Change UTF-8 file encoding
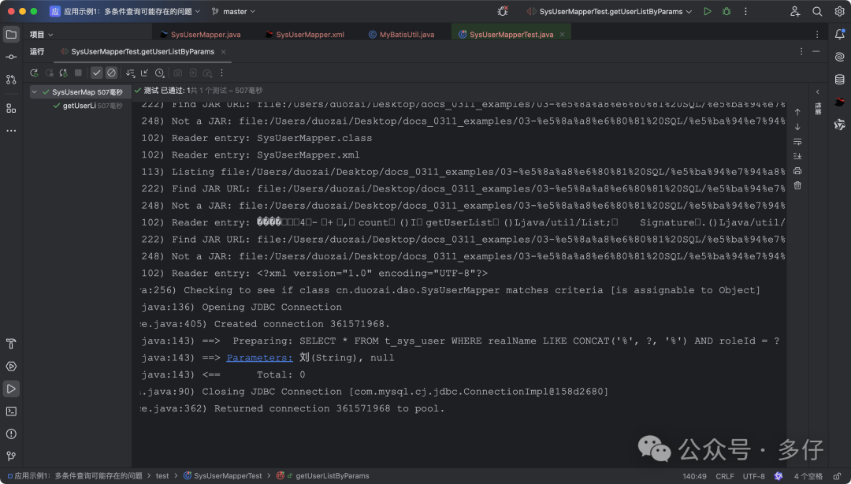This screenshot has width=851, height=484. coord(753,476)
